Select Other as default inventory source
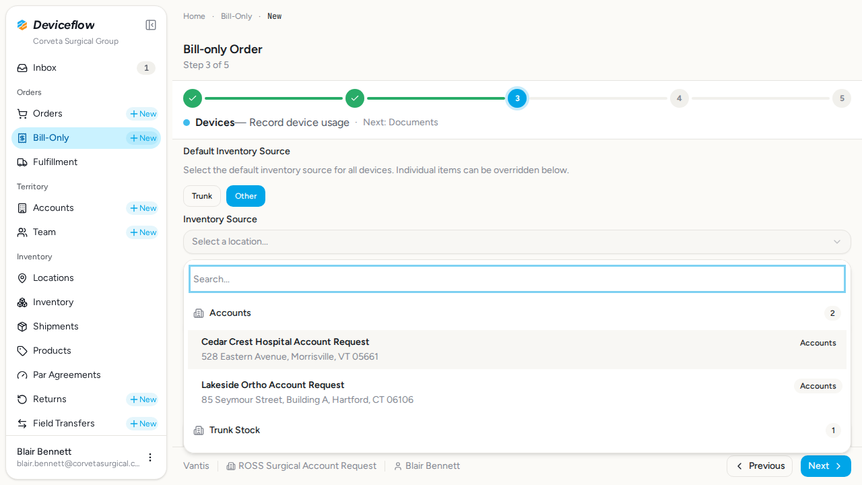862x485 pixels. (x=246, y=196)
